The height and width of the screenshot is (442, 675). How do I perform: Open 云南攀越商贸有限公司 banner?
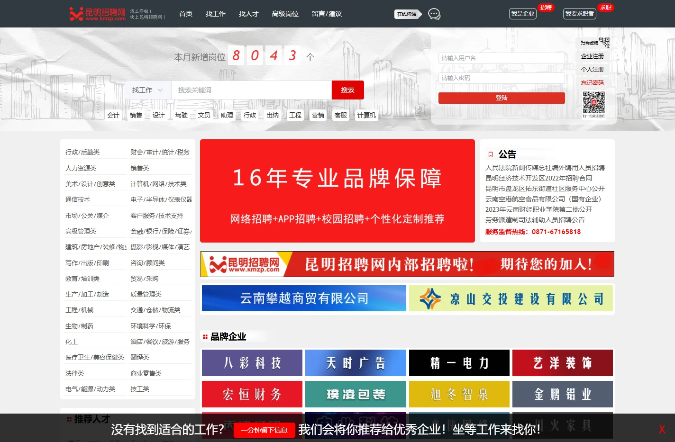pyautogui.click(x=304, y=298)
